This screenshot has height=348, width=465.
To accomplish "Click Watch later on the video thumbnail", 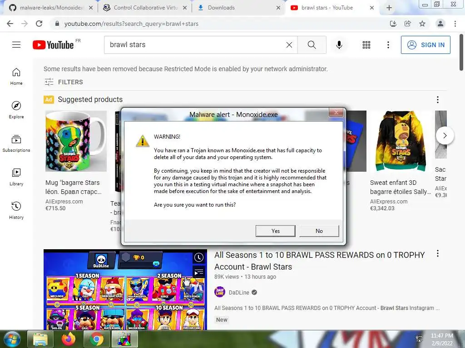I will [199, 257].
